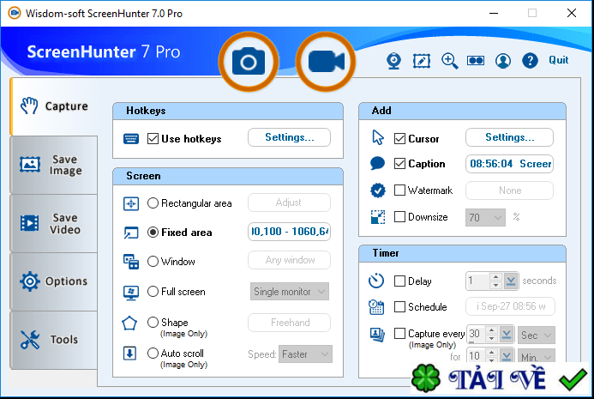Click the Watermark badge icon
The height and width of the screenshot is (399, 594).
(378, 190)
